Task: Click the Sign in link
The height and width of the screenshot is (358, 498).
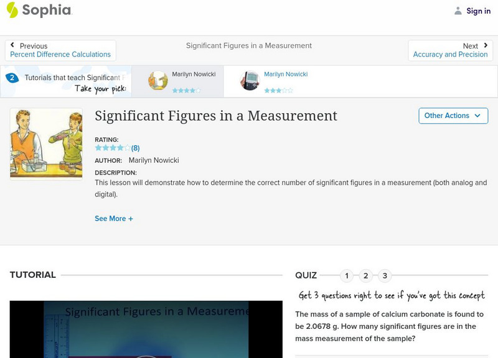Action: 478,11
